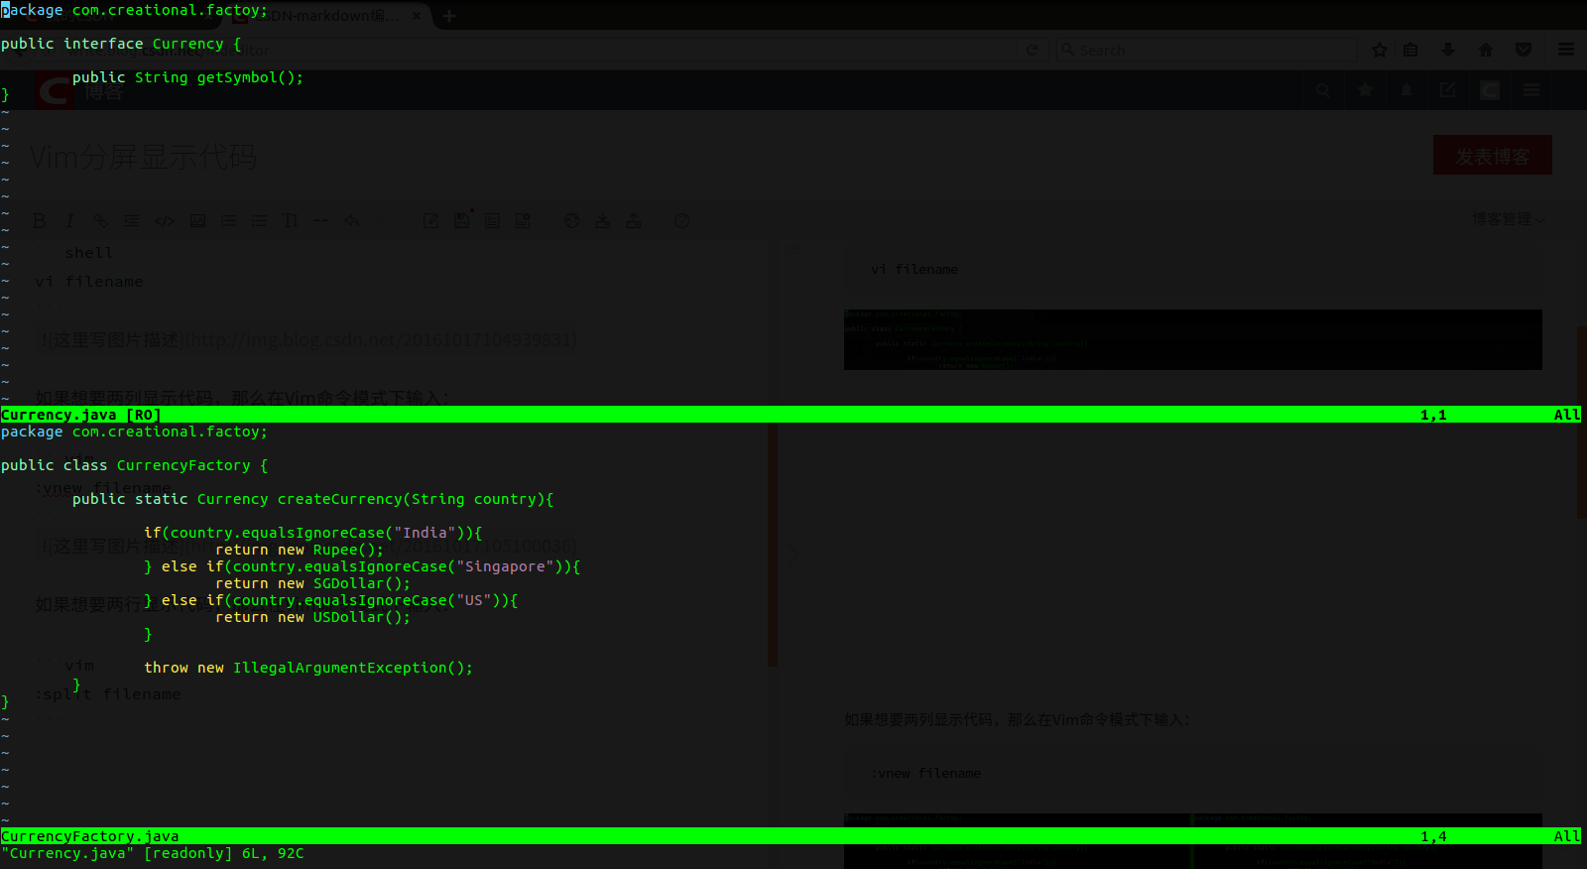Show Firefox bookmarks list icon
1587x869 pixels.
pyautogui.click(x=1410, y=50)
